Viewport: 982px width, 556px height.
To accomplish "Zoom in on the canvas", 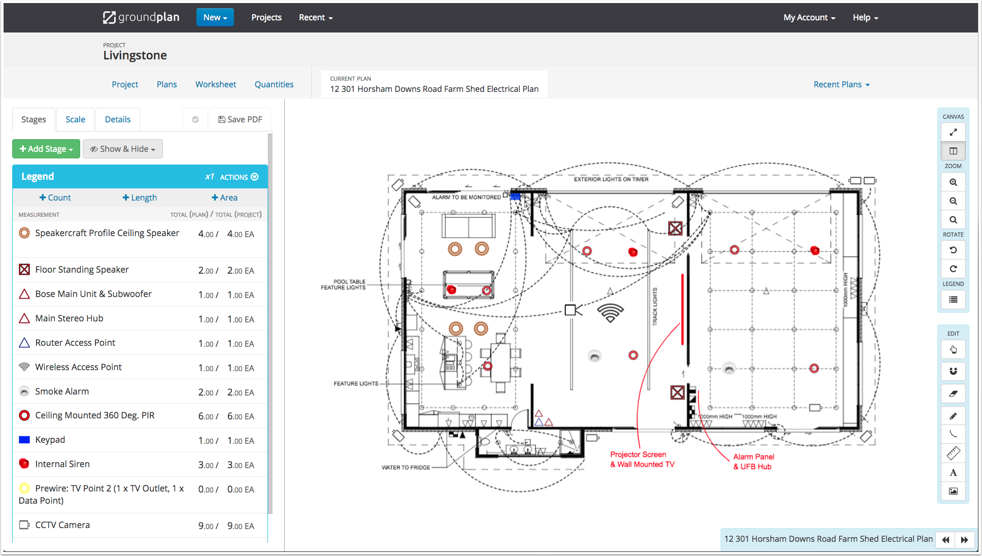I will 953,182.
